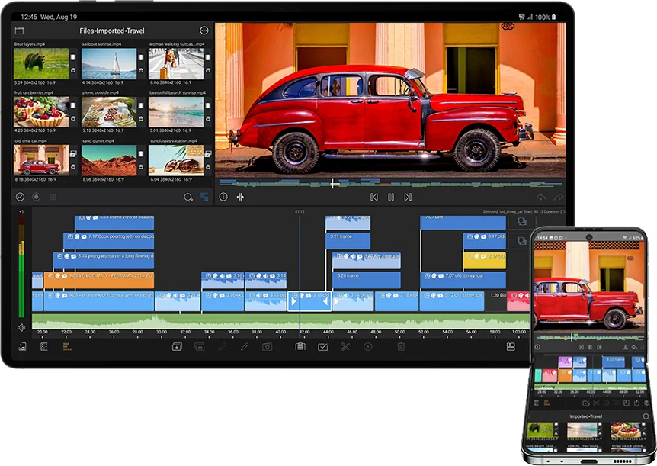This screenshot has width=657, height=466.
Task: Pause playback on the phone preview
Action: point(591,347)
